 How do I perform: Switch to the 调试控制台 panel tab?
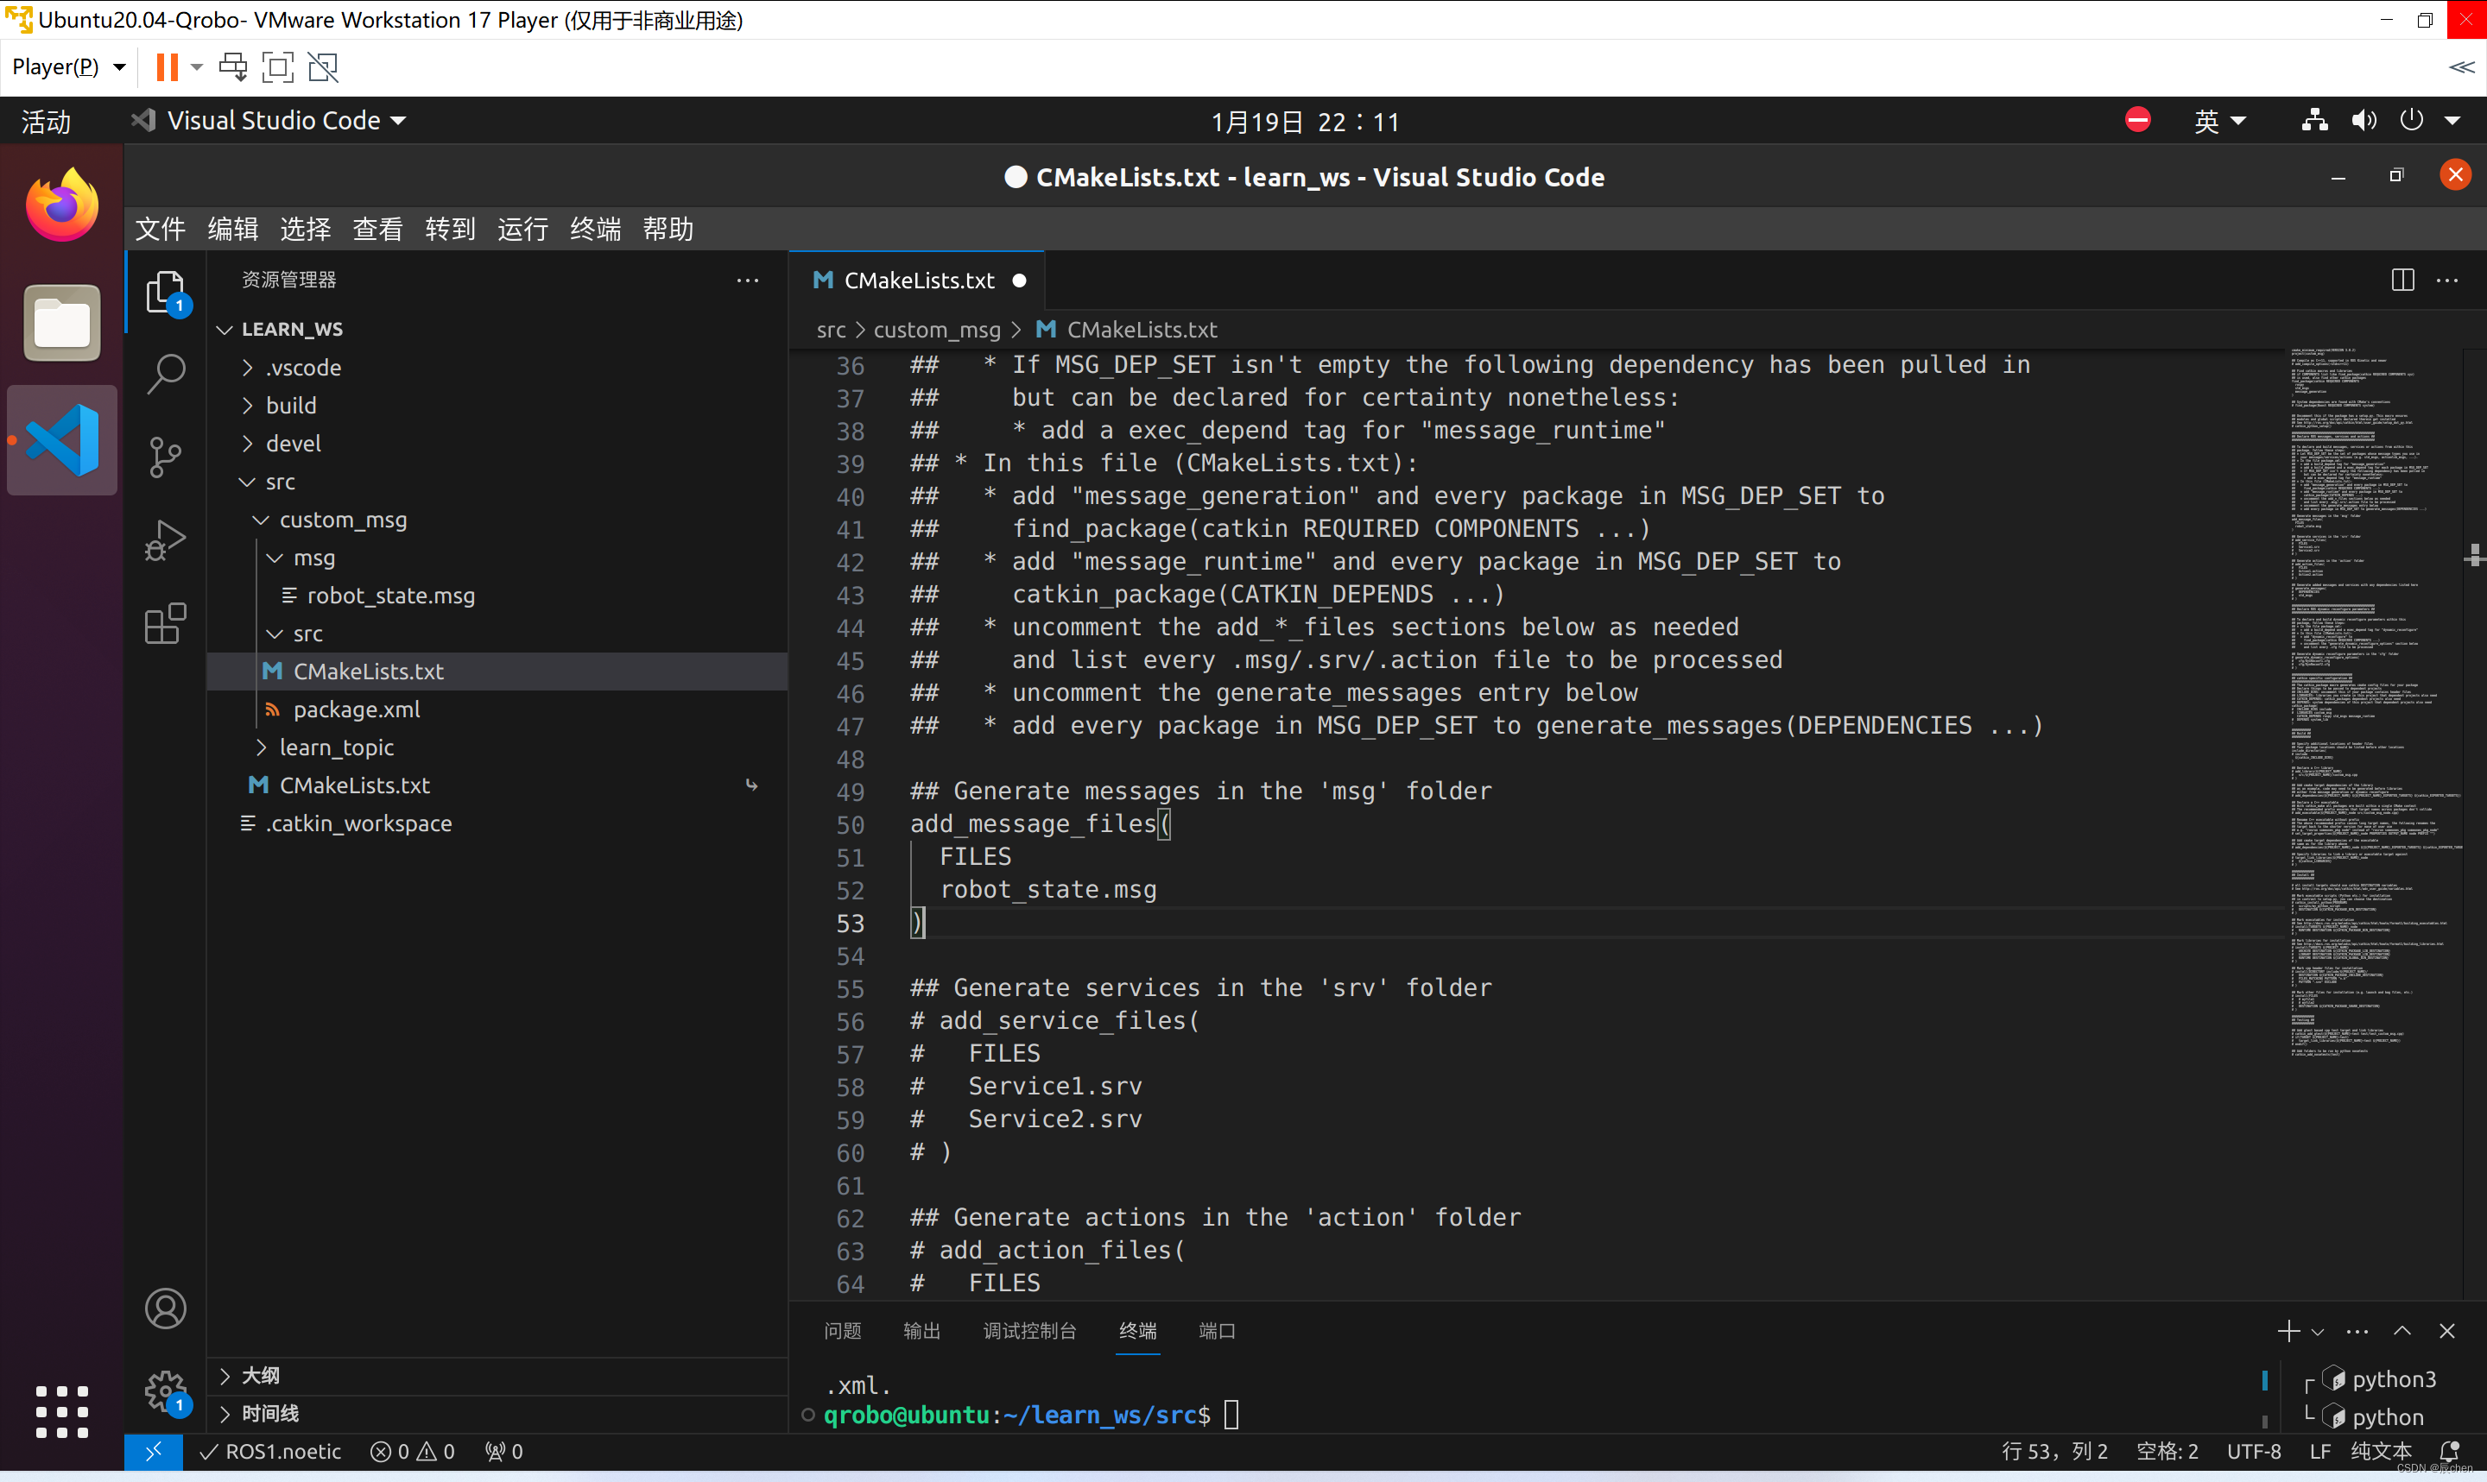pyautogui.click(x=1028, y=1330)
